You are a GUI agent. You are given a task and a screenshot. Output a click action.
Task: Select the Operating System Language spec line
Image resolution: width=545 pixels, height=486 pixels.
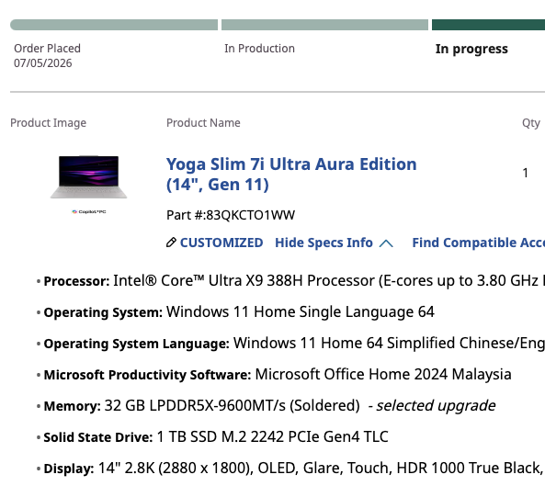(x=290, y=344)
